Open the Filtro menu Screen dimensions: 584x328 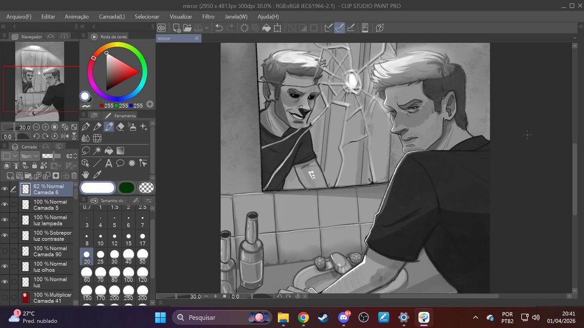(208, 17)
